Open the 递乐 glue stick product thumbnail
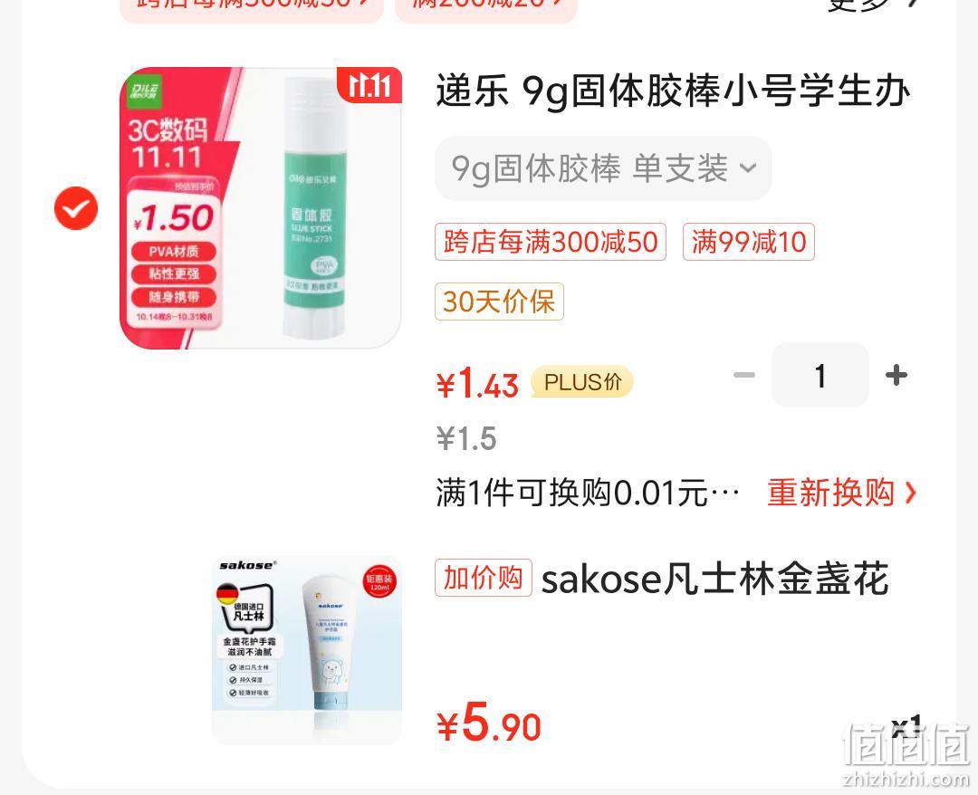 (260, 207)
